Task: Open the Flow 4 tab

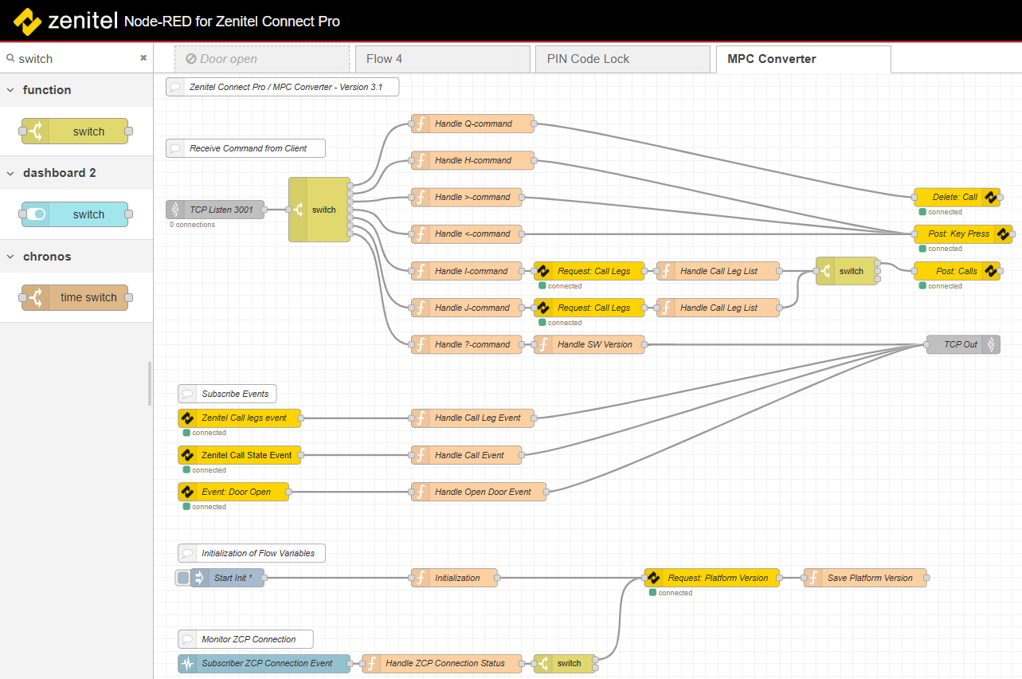Action: [x=385, y=59]
